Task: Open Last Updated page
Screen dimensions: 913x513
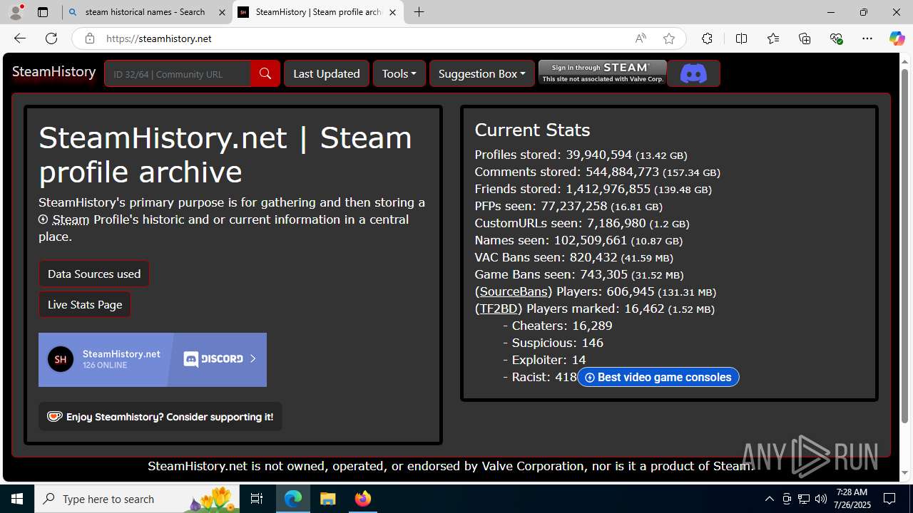Action: (x=327, y=73)
